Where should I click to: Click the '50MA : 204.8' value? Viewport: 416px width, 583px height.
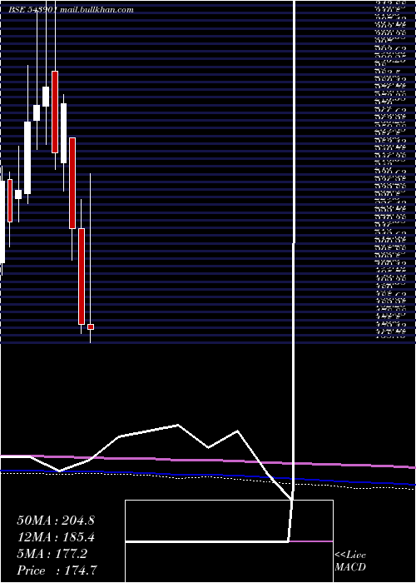[56, 521]
